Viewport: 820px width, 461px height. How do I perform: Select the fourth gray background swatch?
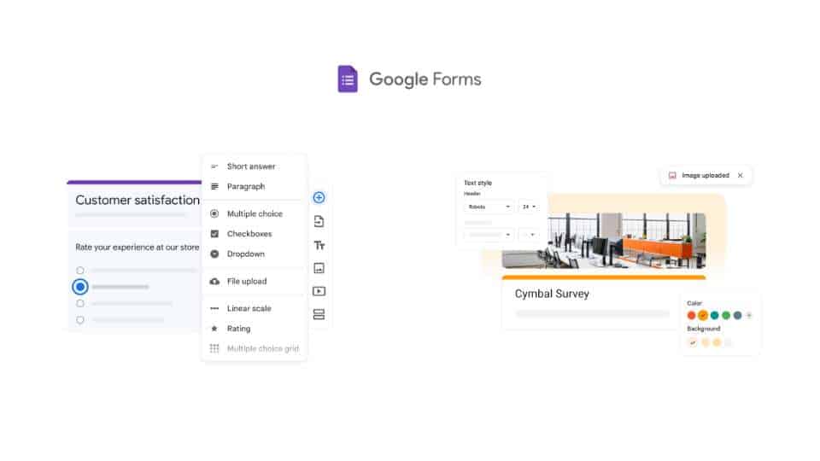coord(728,343)
